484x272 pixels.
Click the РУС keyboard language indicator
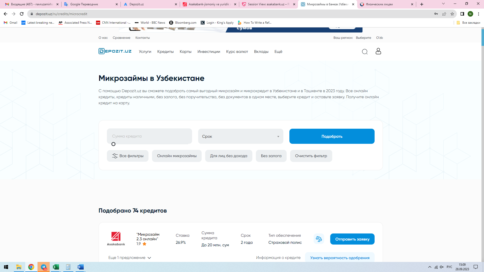click(449, 267)
